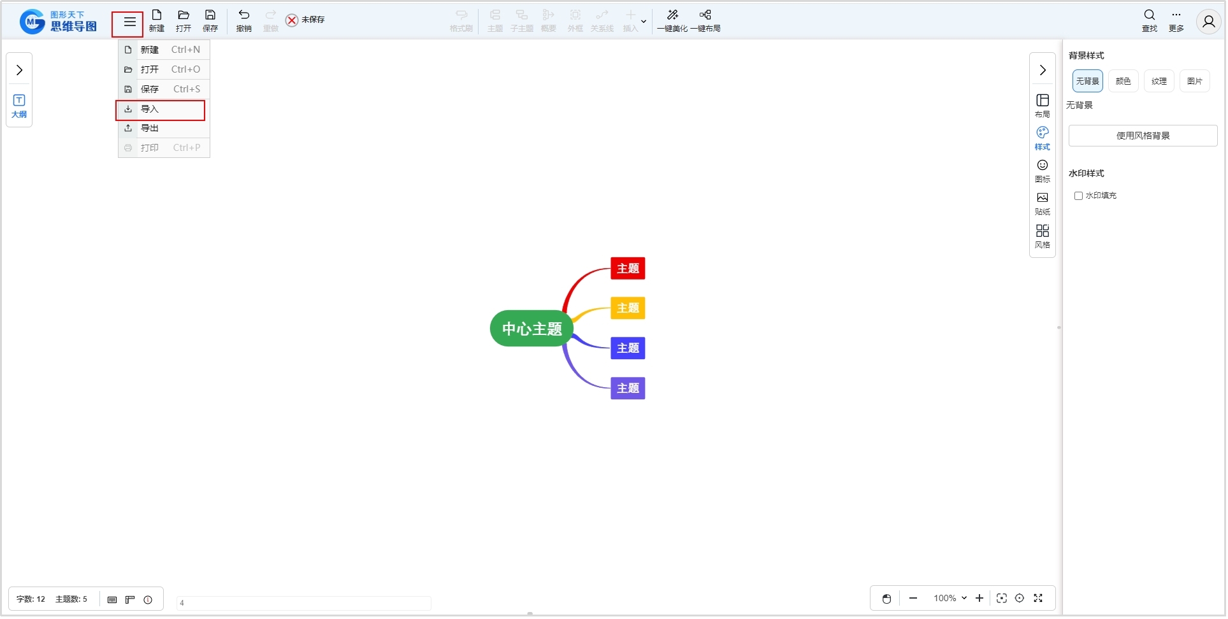
Task: Click the 思维导图 app logo
Action: coord(59,22)
